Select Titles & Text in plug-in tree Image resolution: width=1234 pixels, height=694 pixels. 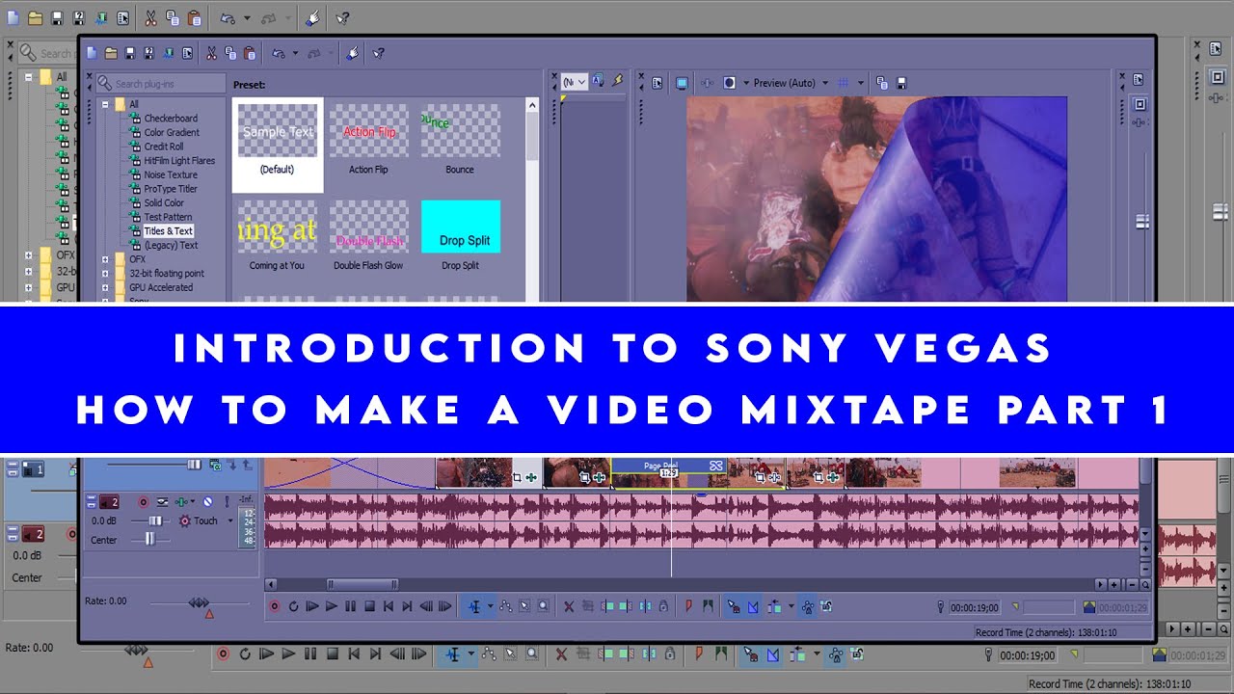click(169, 231)
